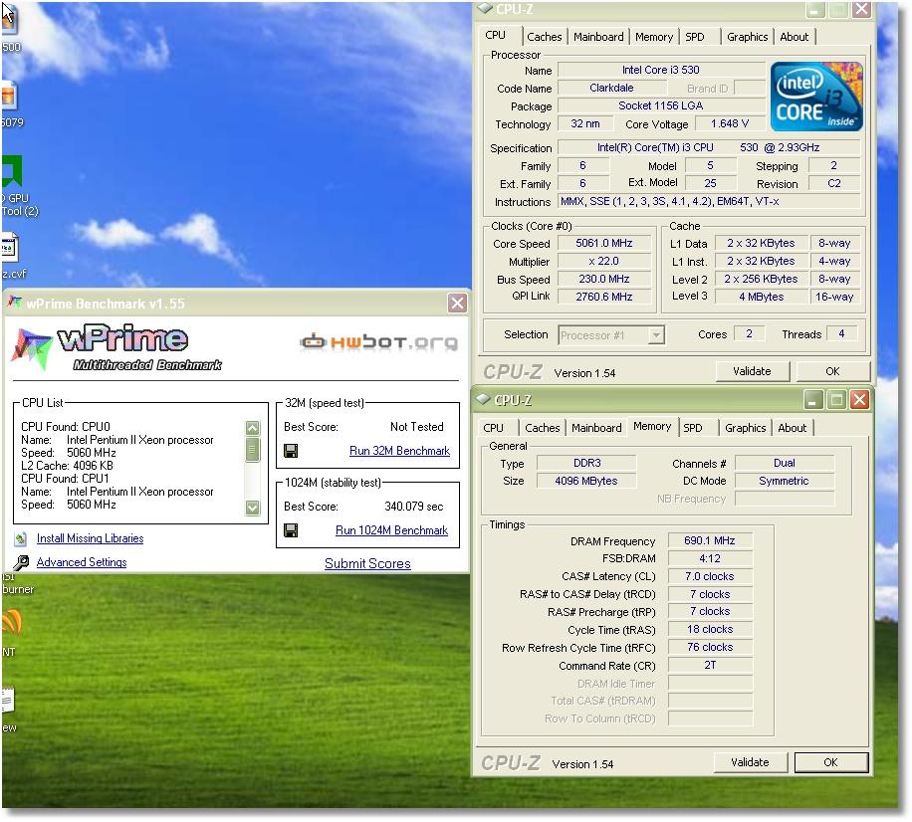Click the Level 3 cache value 4 MBytes
The image size is (912, 822).
pos(761,297)
